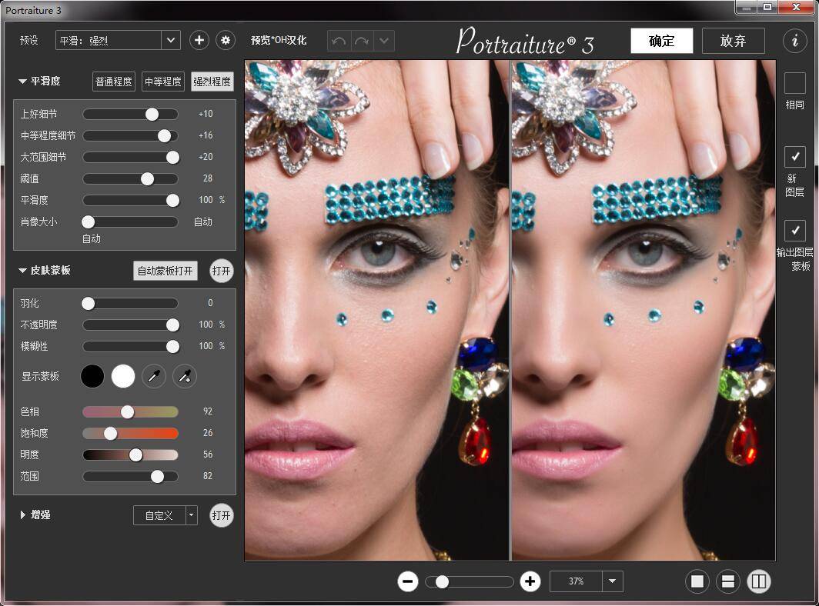Click the redo arrow icon
The image size is (819, 606).
pos(361,41)
